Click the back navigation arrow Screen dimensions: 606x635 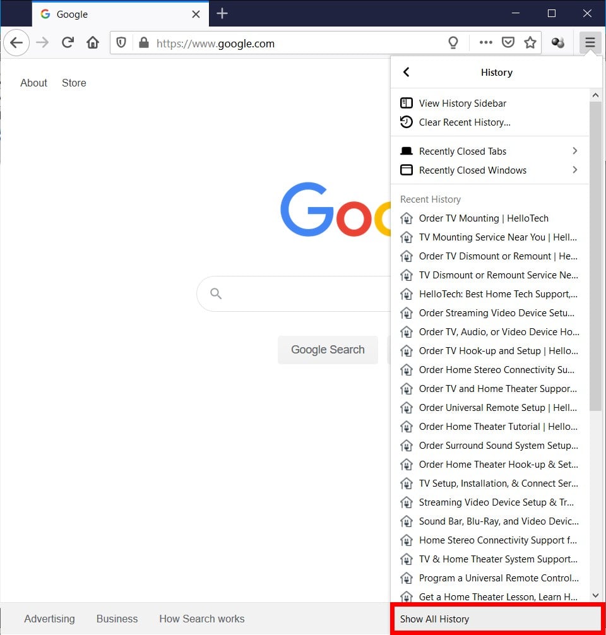[x=16, y=42]
